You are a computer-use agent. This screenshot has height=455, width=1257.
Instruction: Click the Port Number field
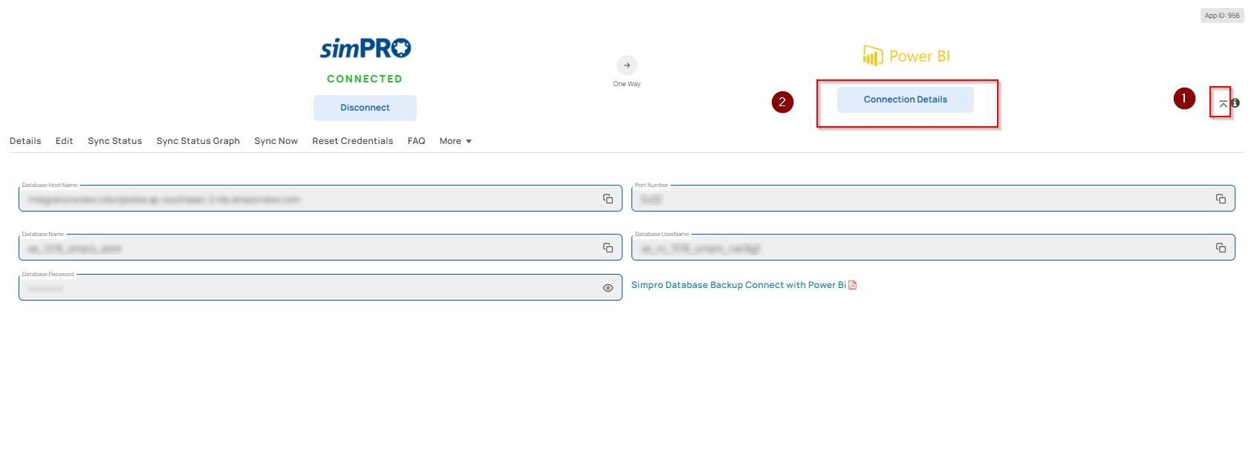933,198
